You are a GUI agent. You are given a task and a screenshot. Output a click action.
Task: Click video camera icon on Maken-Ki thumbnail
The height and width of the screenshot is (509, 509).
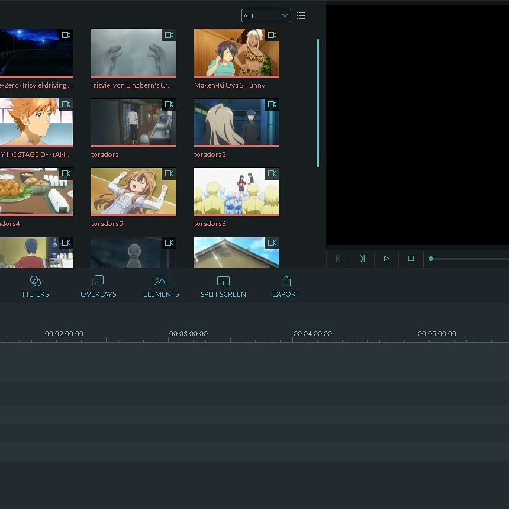click(x=272, y=35)
